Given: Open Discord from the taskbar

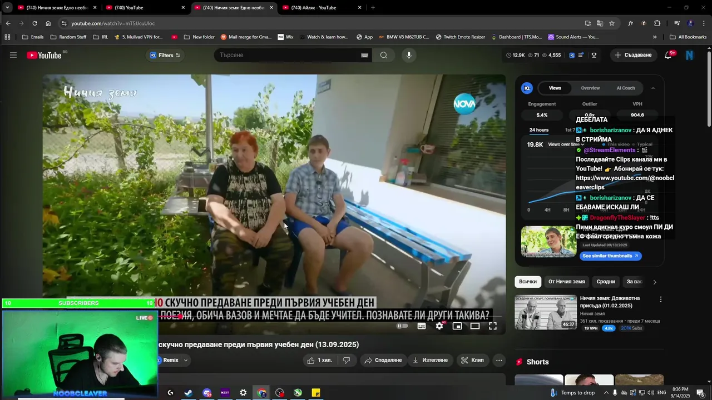Looking at the screenshot, I should point(207,393).
